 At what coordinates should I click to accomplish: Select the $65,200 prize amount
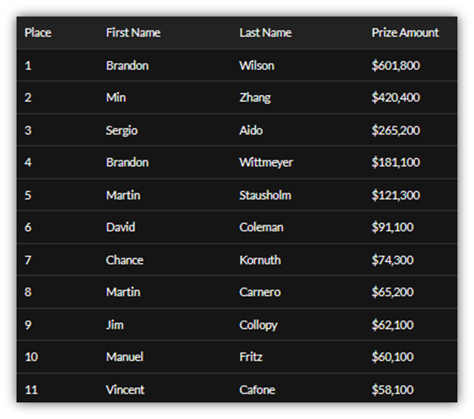[x=392, y=292]
